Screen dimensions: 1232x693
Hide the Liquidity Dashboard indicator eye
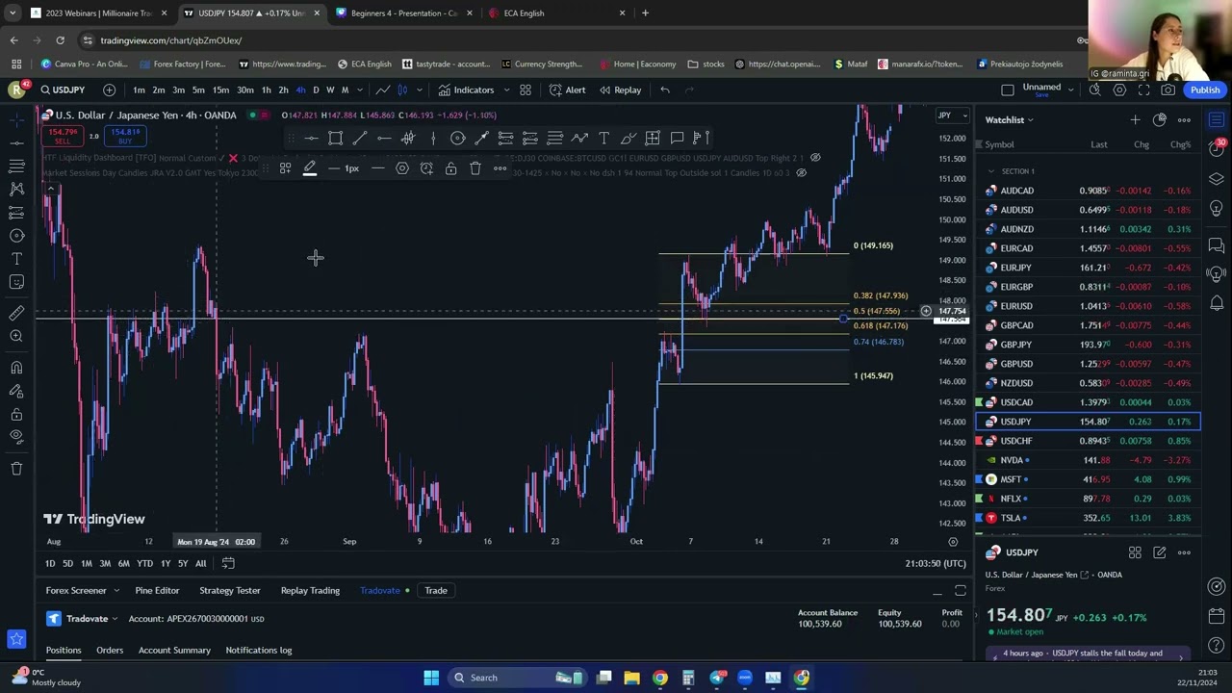(x=815, y=158)
